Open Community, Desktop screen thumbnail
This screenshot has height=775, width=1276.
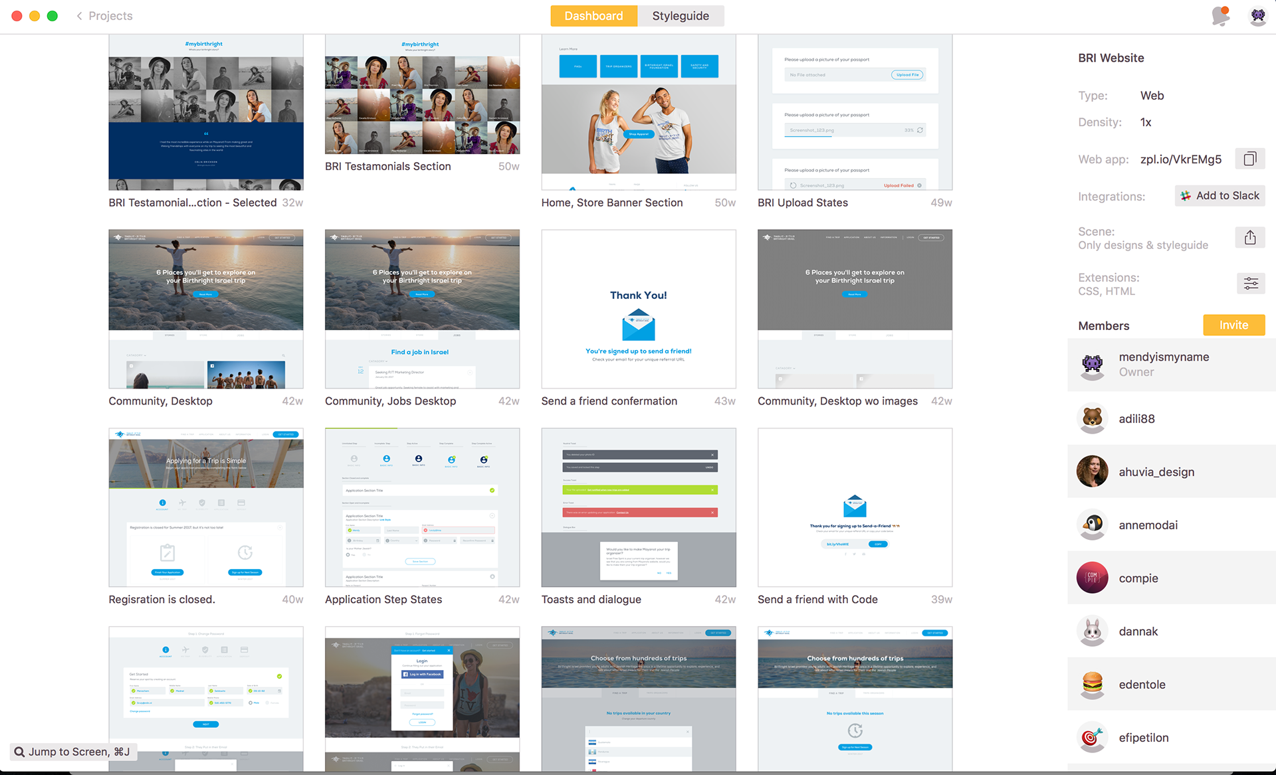[x=206, y=309]
